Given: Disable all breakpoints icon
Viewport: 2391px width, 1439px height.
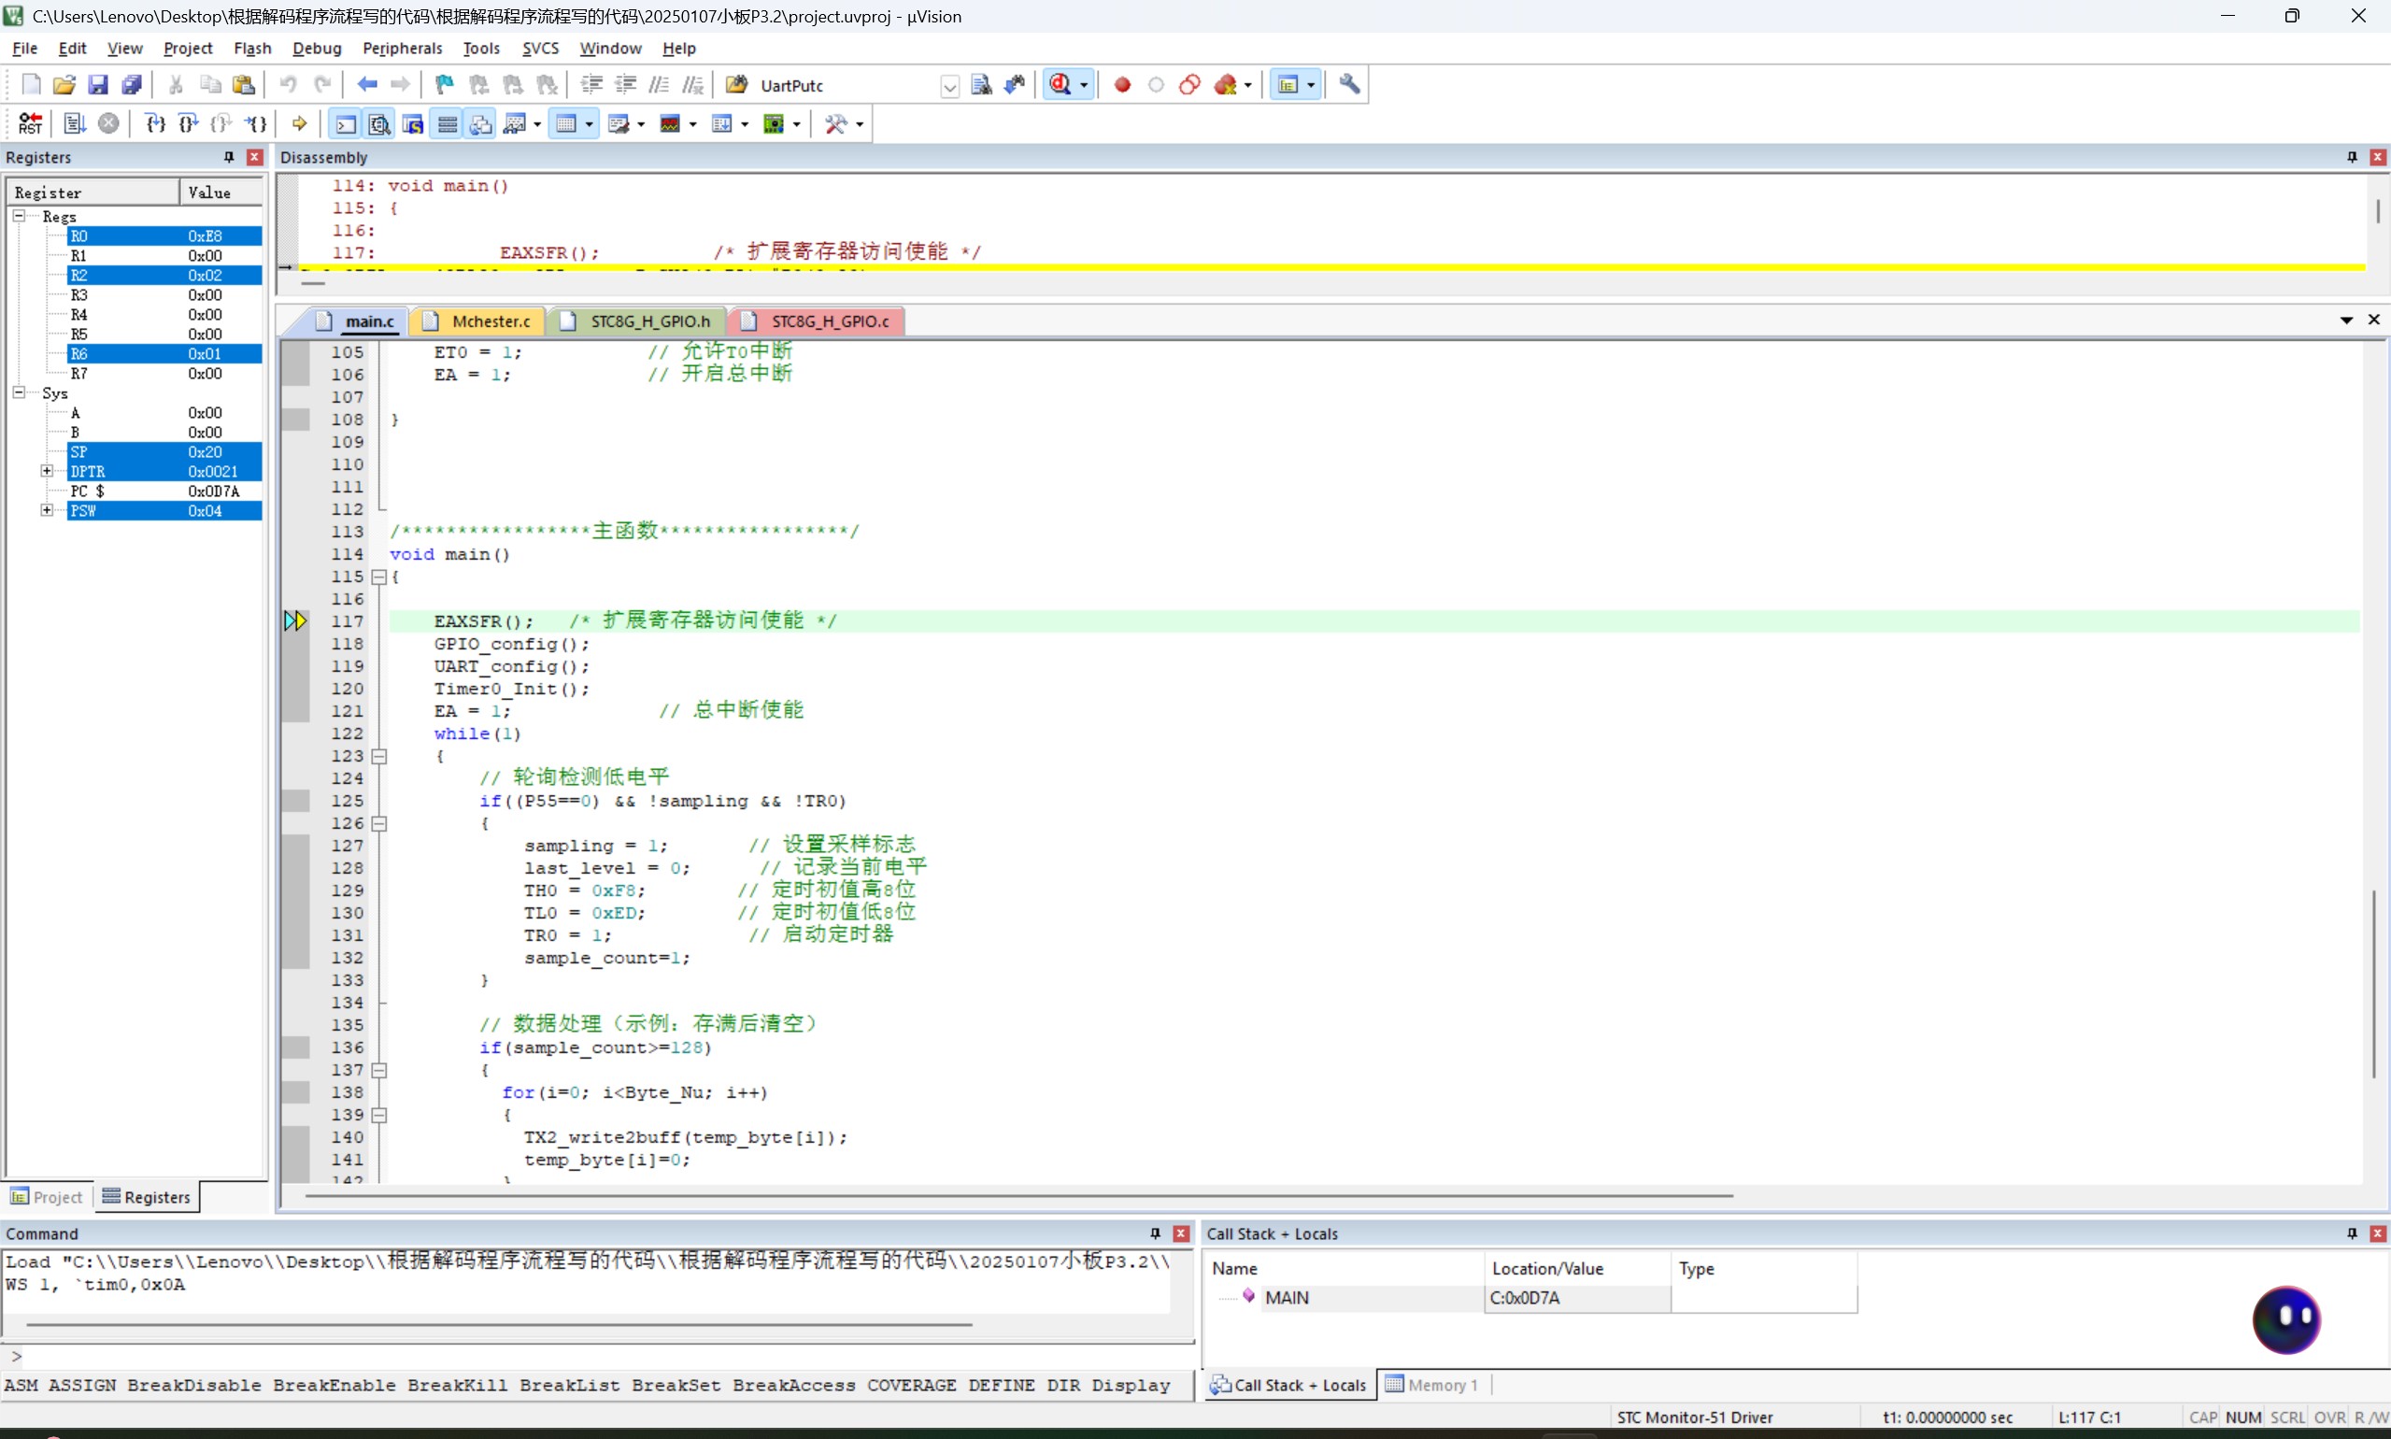Looking at the screenshot, I should click(x=1189, y=84).
